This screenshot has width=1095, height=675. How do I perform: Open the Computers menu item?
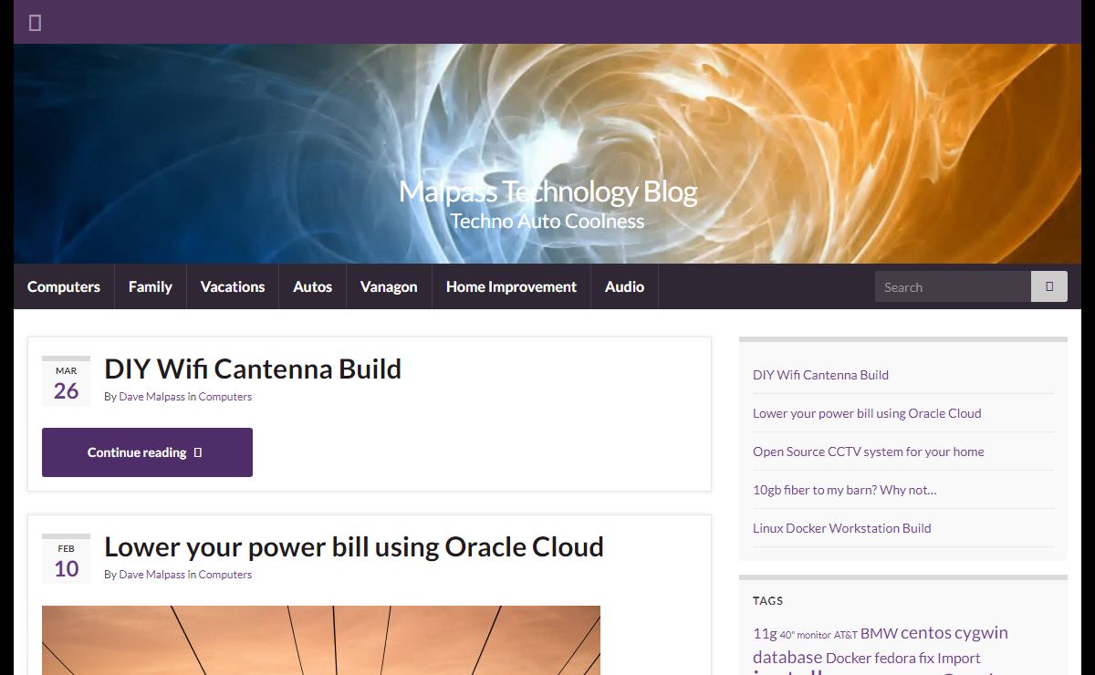(64, 286)
